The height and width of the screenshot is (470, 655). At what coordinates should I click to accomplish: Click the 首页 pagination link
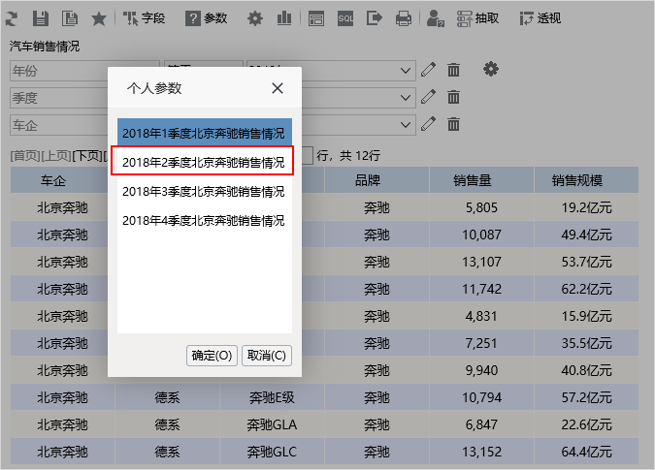25,156
